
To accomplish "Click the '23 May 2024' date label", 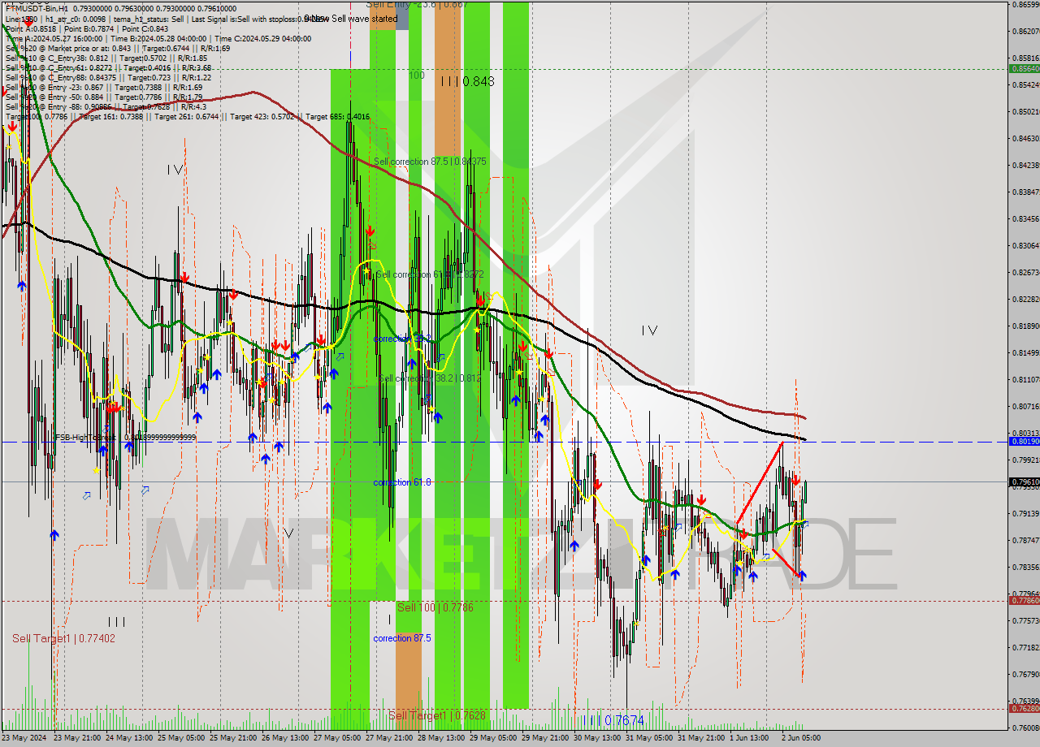I will tap(24, 738).
